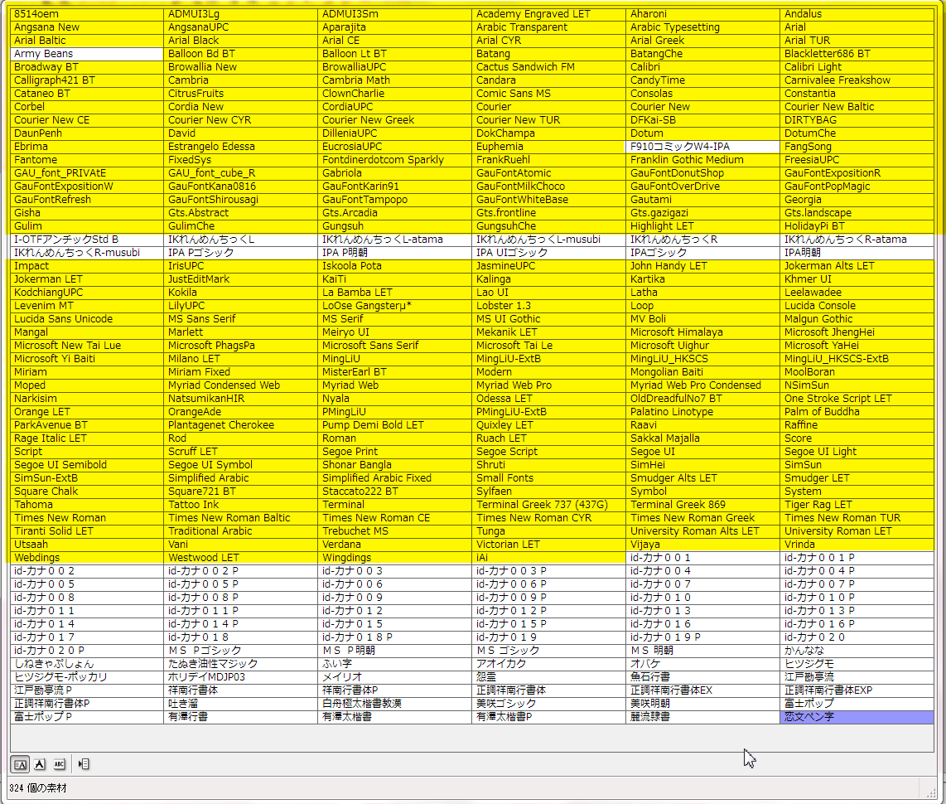Select the Consolas font entry
The width and height of the screenshot is (946, 804).
[702, 94]
